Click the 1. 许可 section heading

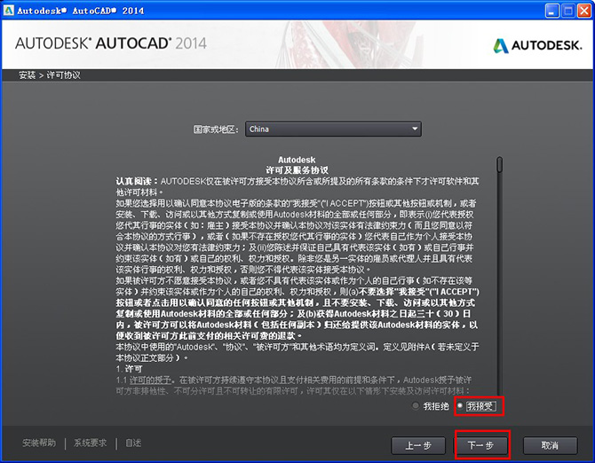coord(130,369)
